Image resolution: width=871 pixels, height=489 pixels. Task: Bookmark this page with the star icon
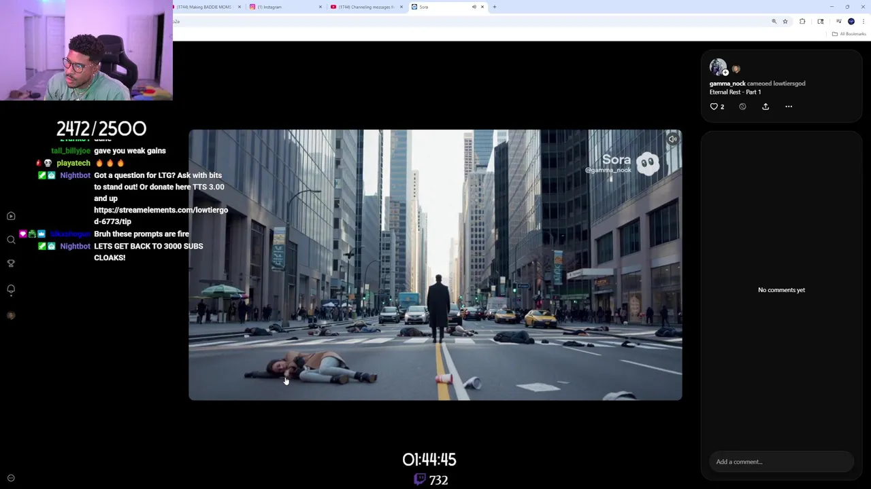coord(785,22)
